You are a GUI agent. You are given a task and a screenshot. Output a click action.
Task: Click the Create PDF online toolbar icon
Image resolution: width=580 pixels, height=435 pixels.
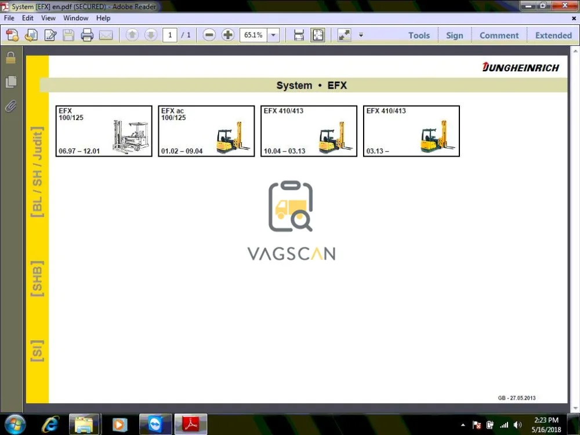click(x=12, y=35)
